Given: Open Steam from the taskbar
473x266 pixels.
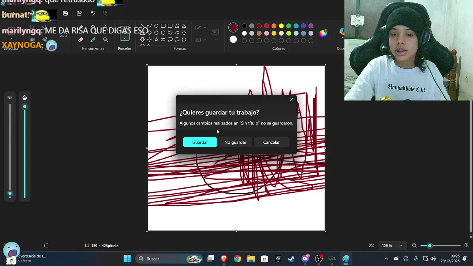Looking at the screenshot, I should pyautogui.click(x=292, y=259).
